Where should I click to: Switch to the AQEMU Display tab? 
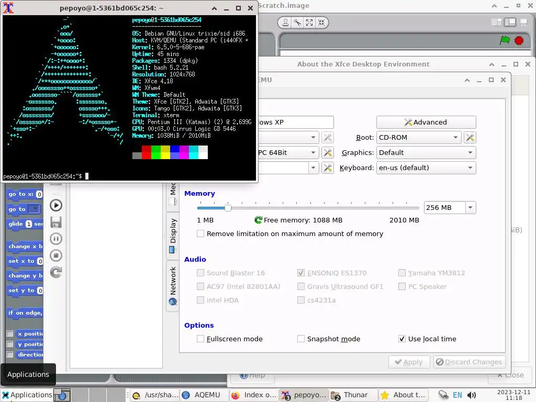click(x=173, y=236)
